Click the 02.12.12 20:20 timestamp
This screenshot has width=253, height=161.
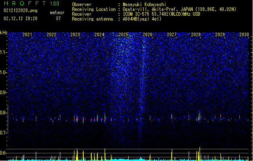point(21,19)
